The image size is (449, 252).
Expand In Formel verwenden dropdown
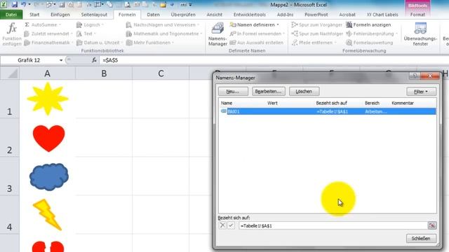pyautogui.click(x=283, y=34)
